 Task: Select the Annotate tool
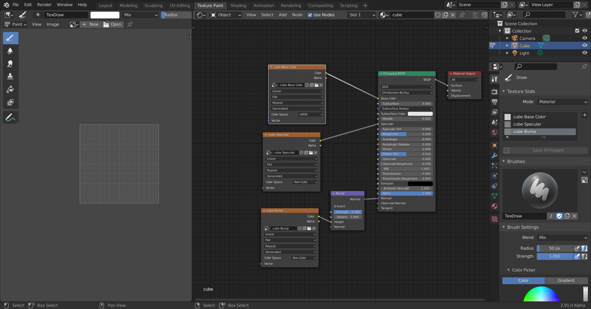click(11, 117)
